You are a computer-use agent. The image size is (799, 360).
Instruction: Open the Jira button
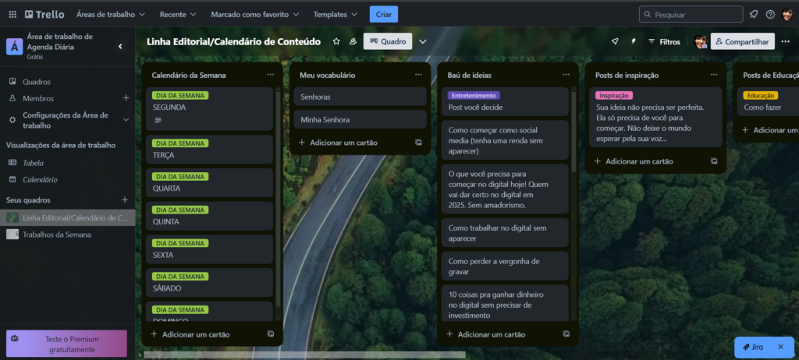tap(753, 347)
